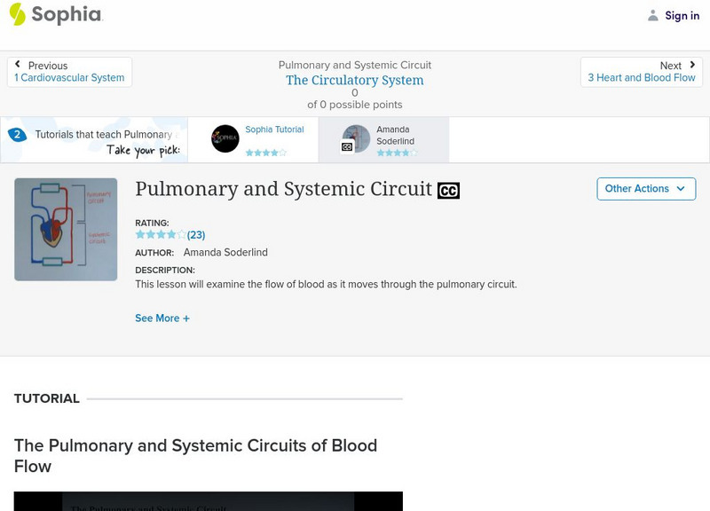The height and width of the screenshot is (511, 710).
Task: Click the Previous left arrow icon
Action: (18, 65)
